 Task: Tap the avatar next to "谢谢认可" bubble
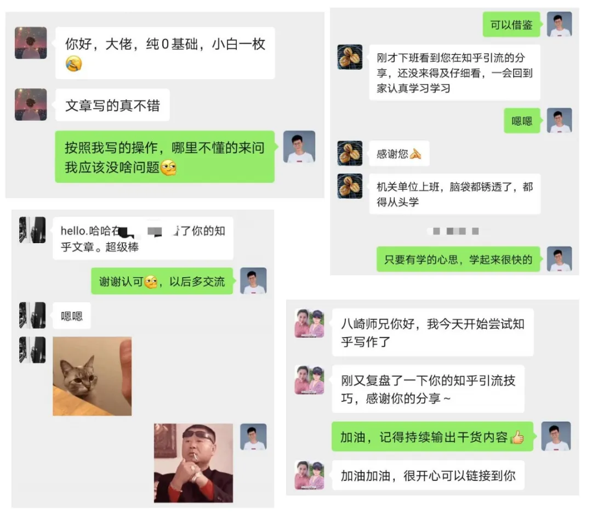[x=253, y=281]
